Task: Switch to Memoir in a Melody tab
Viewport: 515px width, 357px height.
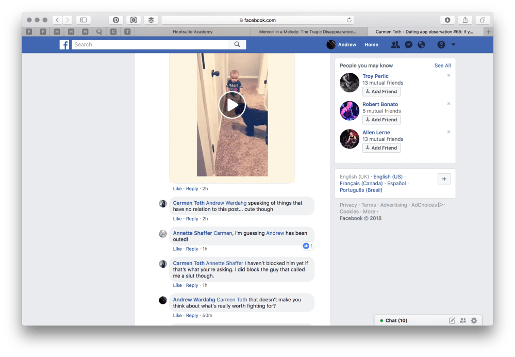Action: tap(309, 32)
